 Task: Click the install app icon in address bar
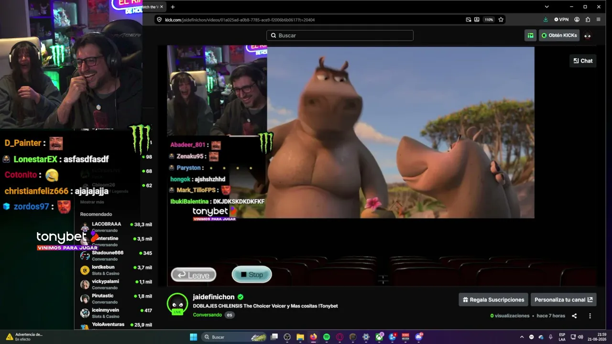(x=477, y=20)
